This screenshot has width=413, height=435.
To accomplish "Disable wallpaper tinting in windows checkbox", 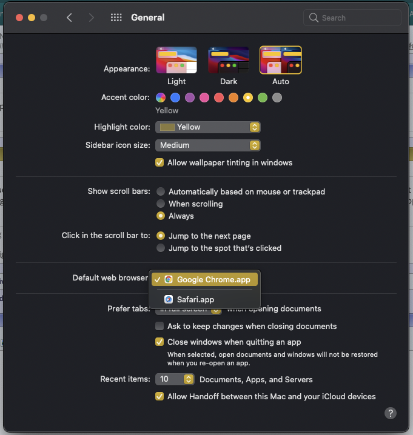I will tap(159, 162).
